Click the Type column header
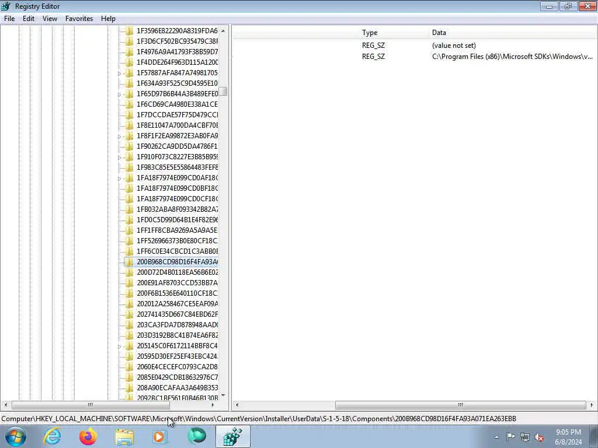 click(394, 33)
